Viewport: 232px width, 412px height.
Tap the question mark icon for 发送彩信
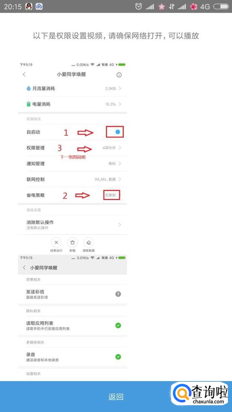[118, 294]
